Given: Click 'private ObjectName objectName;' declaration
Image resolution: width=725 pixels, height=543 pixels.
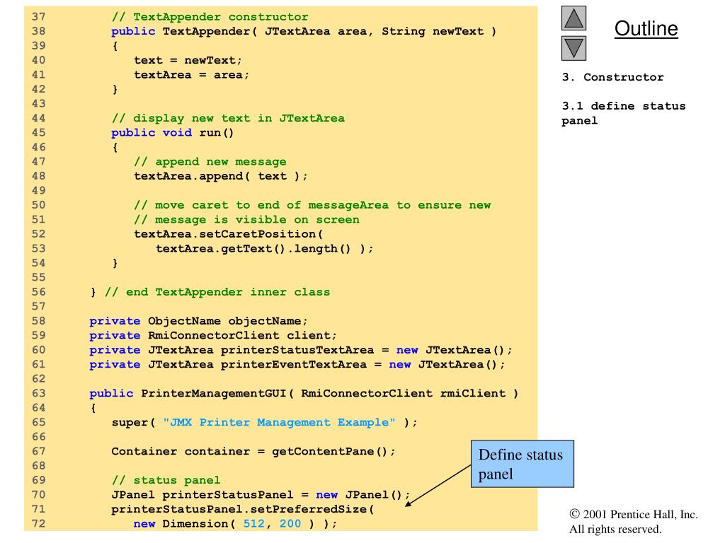Looking at the screenshot, I should (x=198, y=322).
